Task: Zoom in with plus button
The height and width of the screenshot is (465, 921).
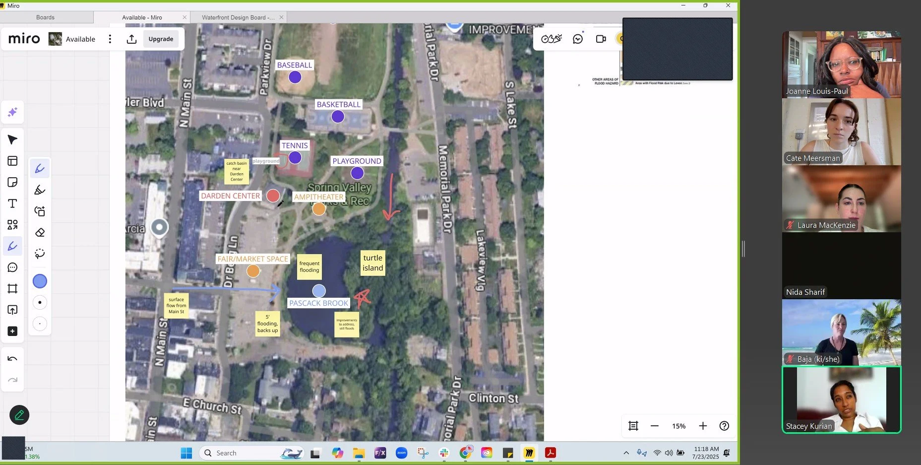Action: point(703,426)
